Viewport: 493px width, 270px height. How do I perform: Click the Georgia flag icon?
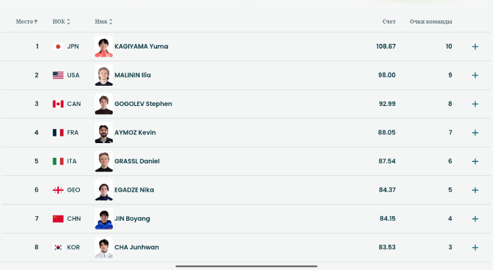pos(58,190)
